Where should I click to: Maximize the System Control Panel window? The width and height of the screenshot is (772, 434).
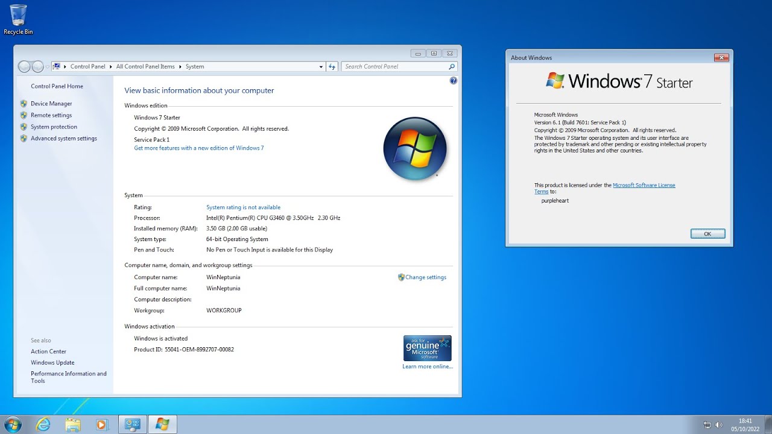(434, 53)
